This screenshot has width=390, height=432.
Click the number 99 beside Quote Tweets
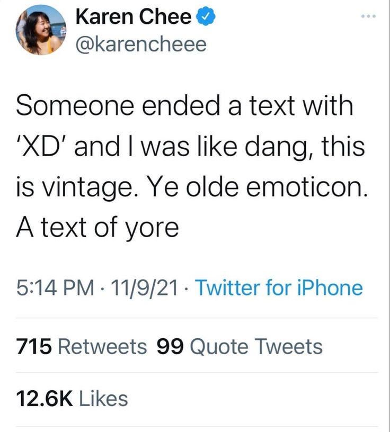point(170,346)
